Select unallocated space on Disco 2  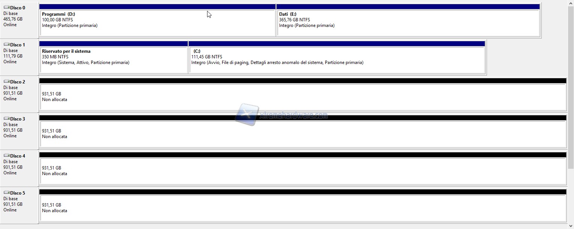303,97
